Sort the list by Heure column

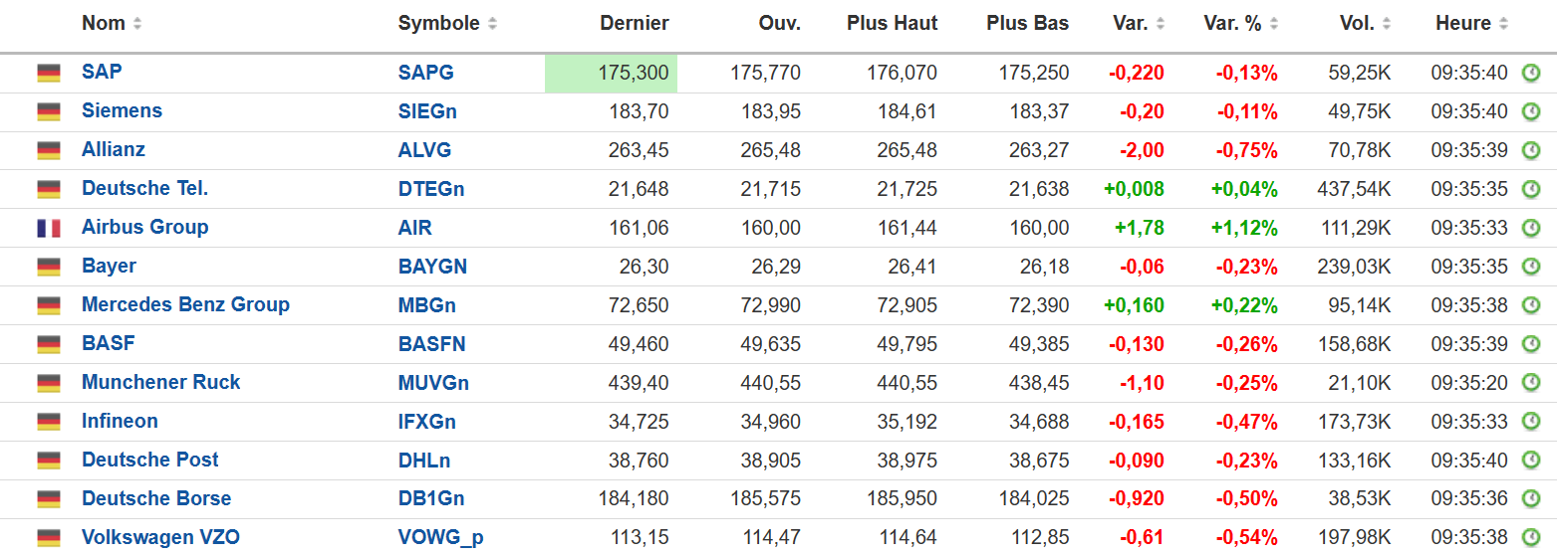(1471, 24)
